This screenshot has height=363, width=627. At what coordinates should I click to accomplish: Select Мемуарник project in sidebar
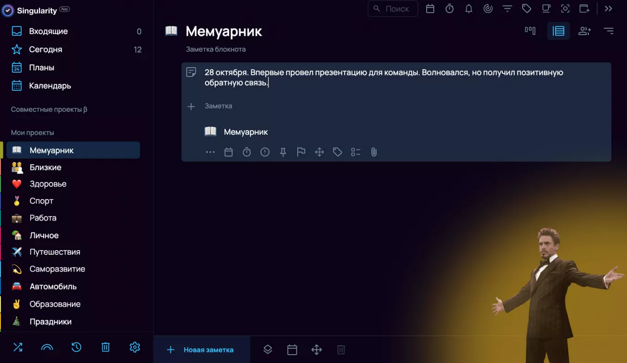[73, 150]
